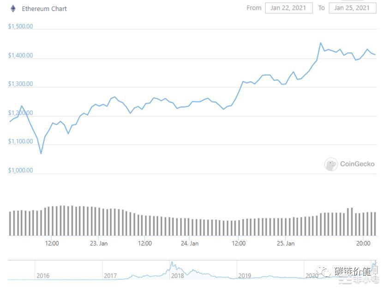Click the 2018 price peak in the navigator
383x288 pixels.
click(x=172, y=263)
